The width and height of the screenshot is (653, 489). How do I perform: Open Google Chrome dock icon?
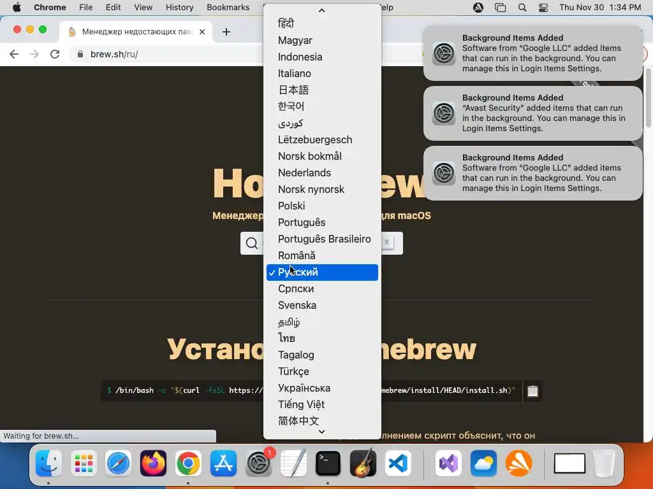[188, 463]
